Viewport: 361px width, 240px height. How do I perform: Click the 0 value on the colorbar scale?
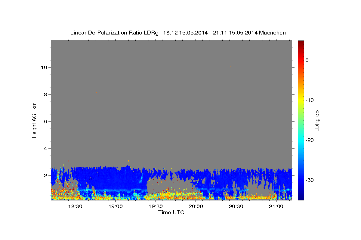point(307,60)
